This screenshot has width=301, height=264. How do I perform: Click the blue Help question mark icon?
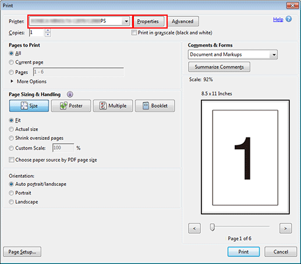point(289,19)
